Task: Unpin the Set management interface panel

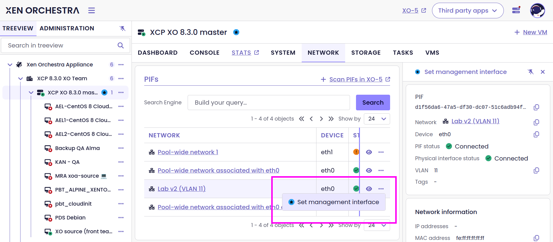Action: tap(531, 72)
